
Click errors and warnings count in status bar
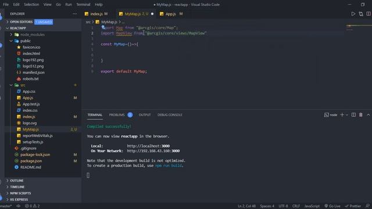point(33,206)
